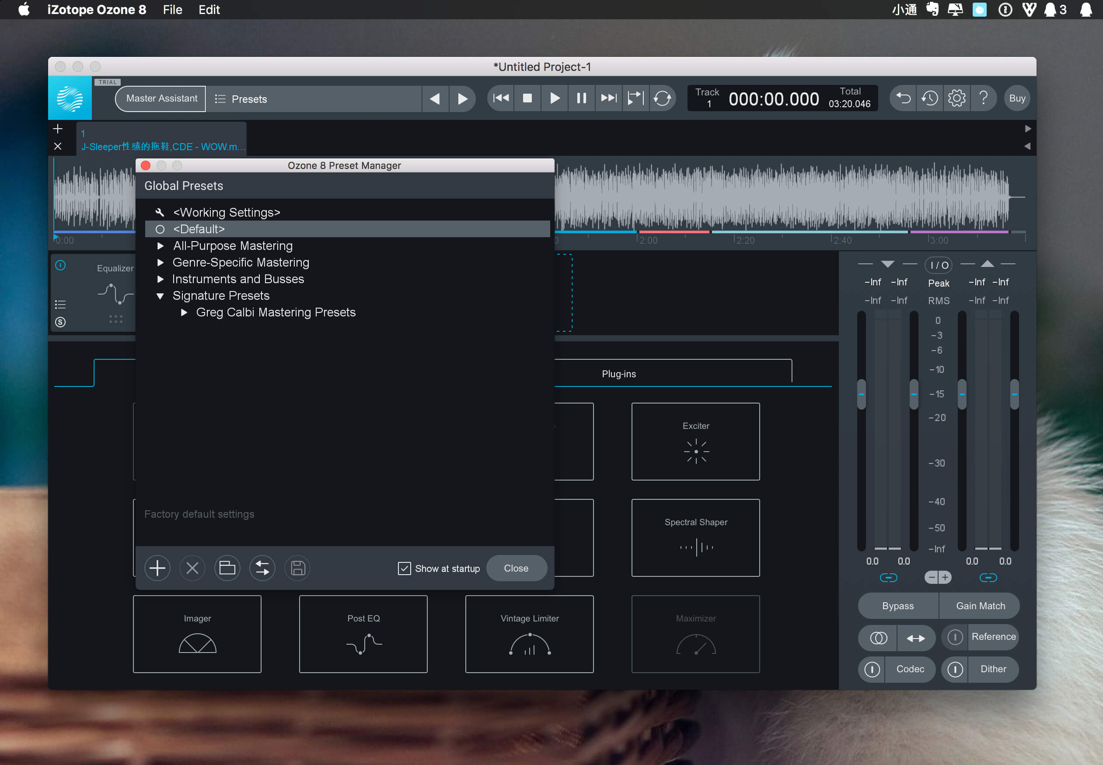This screenshot has height=765, width=1103.
Task: Close the Preset Manager dialog
Action: (517, 568)
